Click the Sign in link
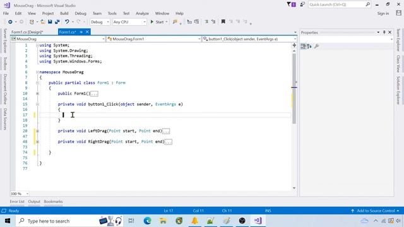The width and height of the screenshot is (404, 227). click(383, 13)
